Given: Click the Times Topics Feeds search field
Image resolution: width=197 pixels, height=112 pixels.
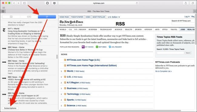Looking at the screenshot, I should click(170, 53).
